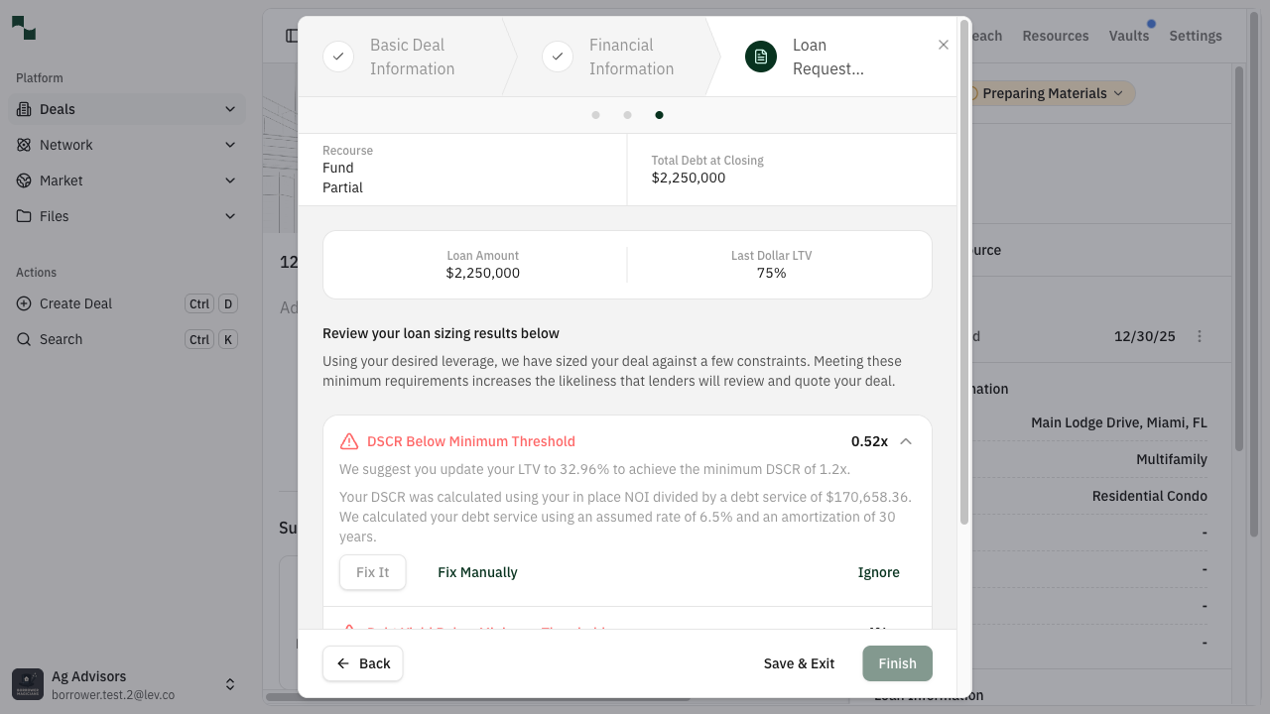The image size is (1270, 714).
Task: Click the Financial Information checkmark icon
Action: coord(558,57)
